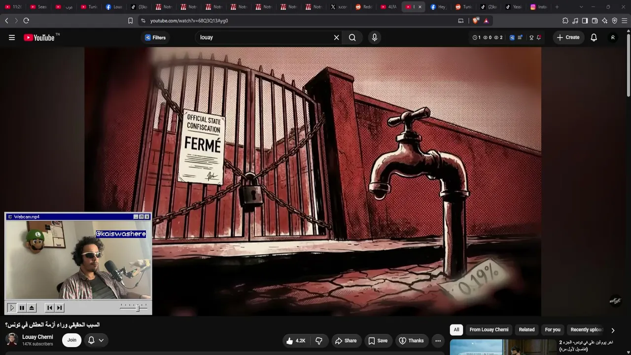Click eject in the Webcam.mp4 overlay
This screenshot has height=355, width=631.
(x=32, y=308)
